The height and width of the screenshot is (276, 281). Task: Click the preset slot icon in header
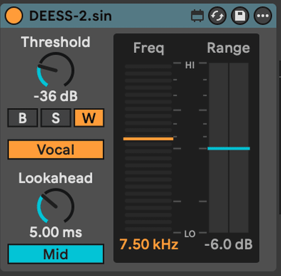[197, 16]
